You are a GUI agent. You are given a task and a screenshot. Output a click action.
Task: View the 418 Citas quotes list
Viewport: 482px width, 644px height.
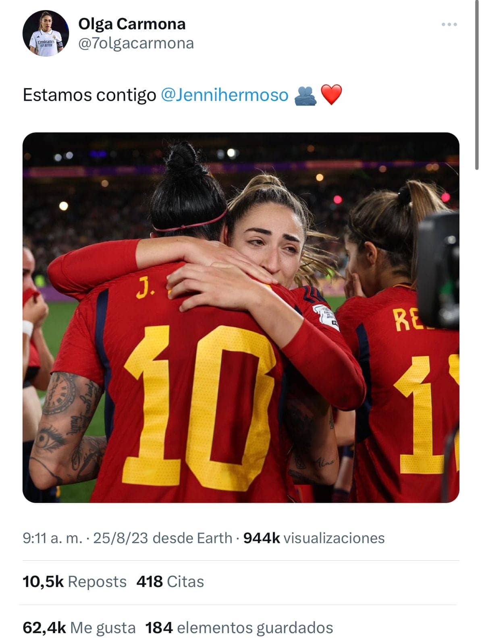tap(170, 582)
